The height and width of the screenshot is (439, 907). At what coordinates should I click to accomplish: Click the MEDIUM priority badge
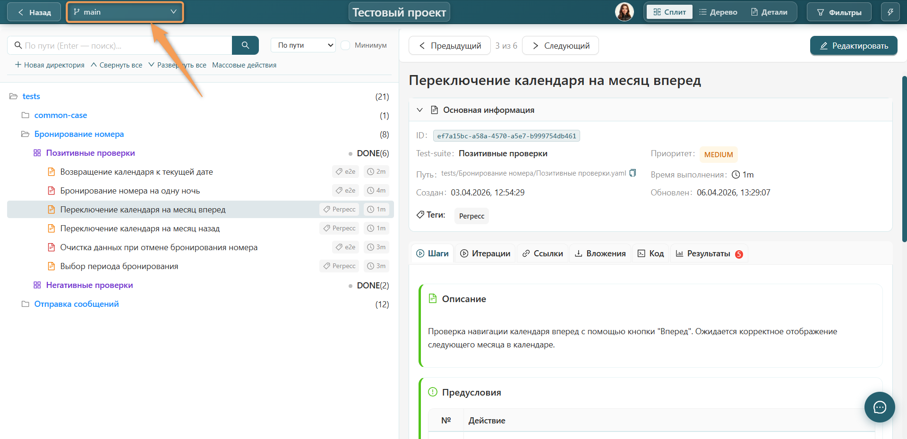719,154
